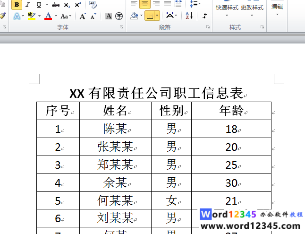Open Clipboard dialog launcher

coord(4,27)
